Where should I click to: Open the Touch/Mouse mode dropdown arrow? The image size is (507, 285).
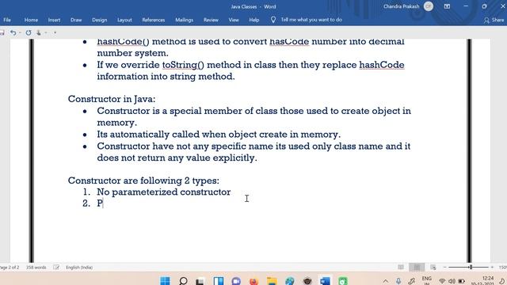(x=46, y=32)
